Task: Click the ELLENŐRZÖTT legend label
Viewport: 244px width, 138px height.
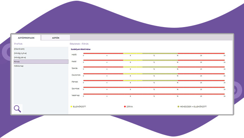Action: [79, 107]
